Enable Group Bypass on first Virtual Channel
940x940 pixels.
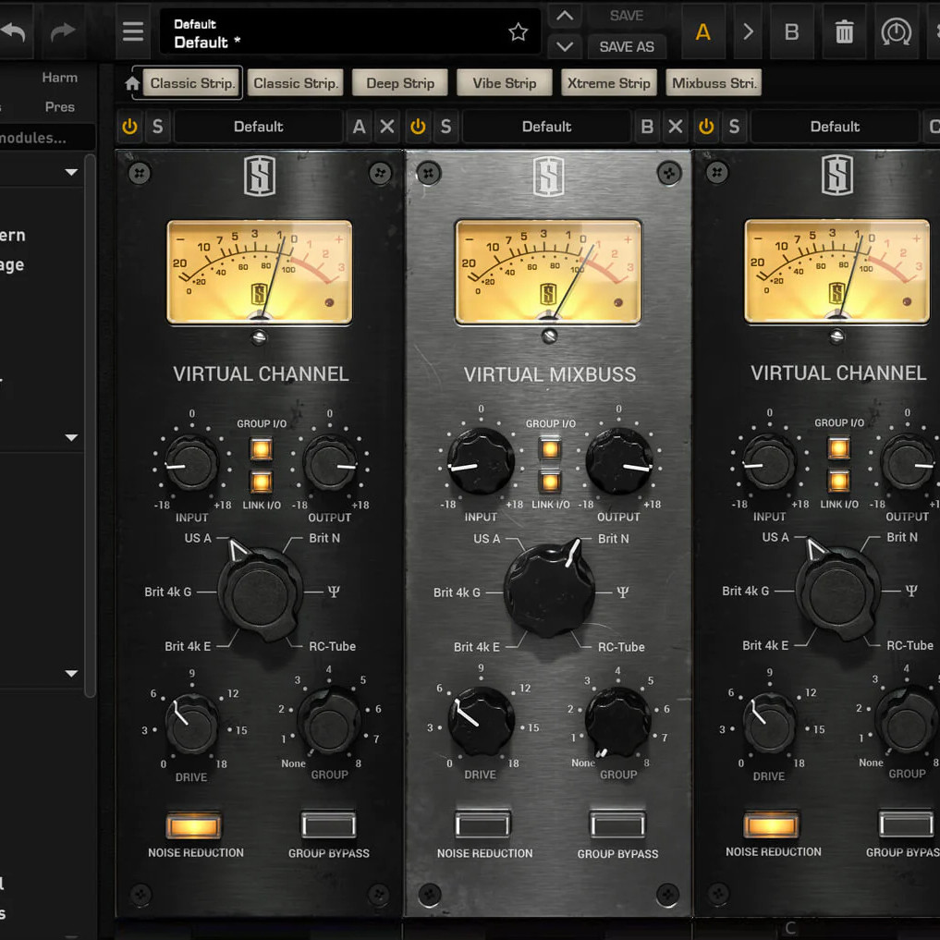328,824
